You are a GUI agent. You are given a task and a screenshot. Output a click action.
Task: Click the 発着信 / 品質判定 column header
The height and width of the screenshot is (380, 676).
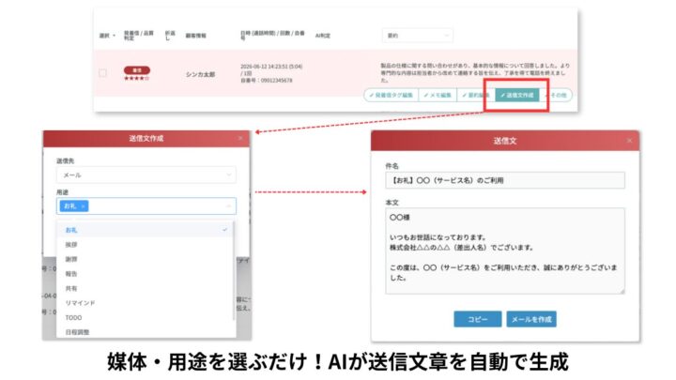(x=138, y=36)
